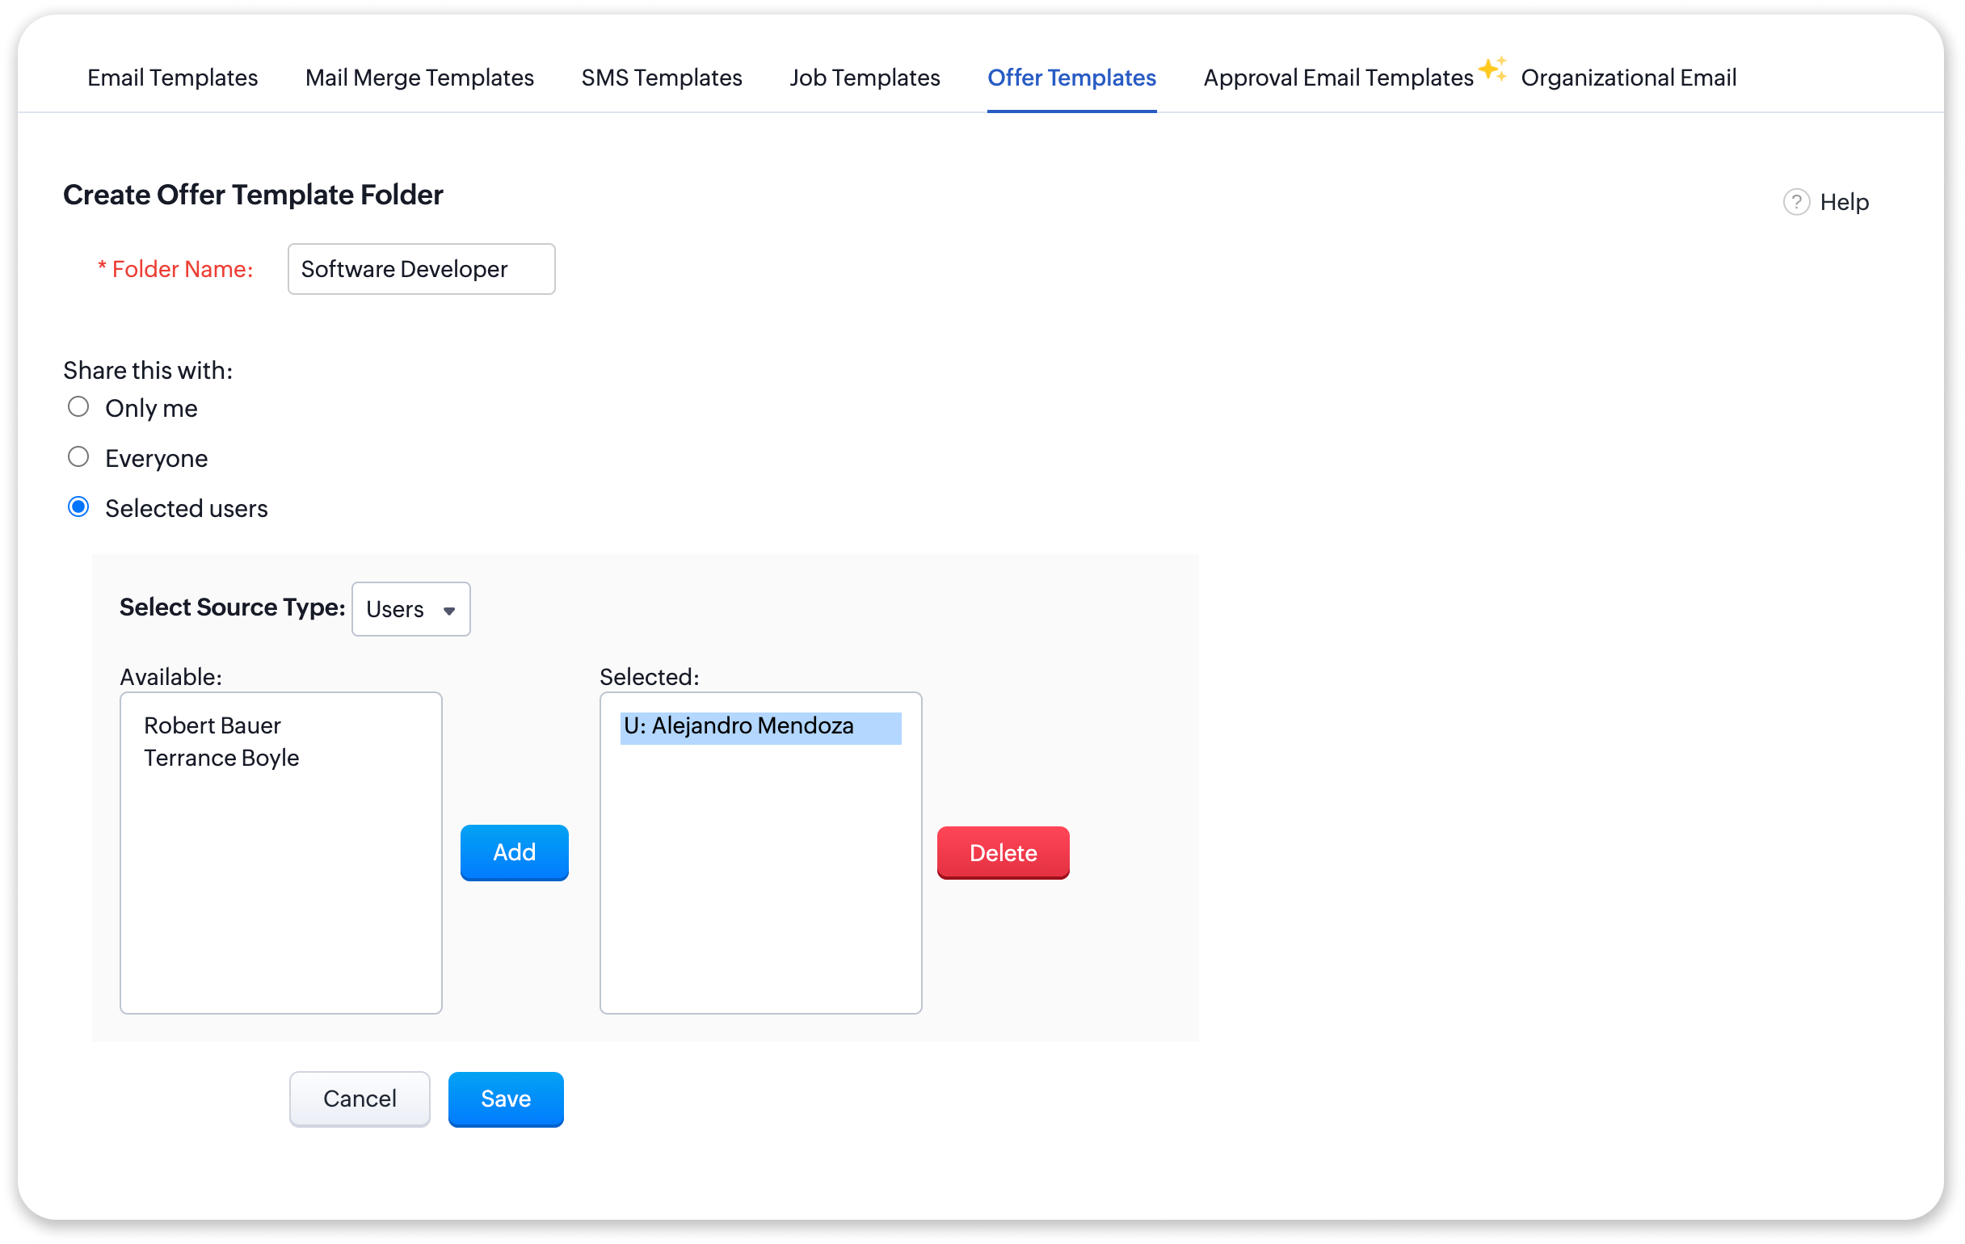Click into the Folder Name field
The width and height of the screenshot is (1965, 1244).
tap(421, 269)
